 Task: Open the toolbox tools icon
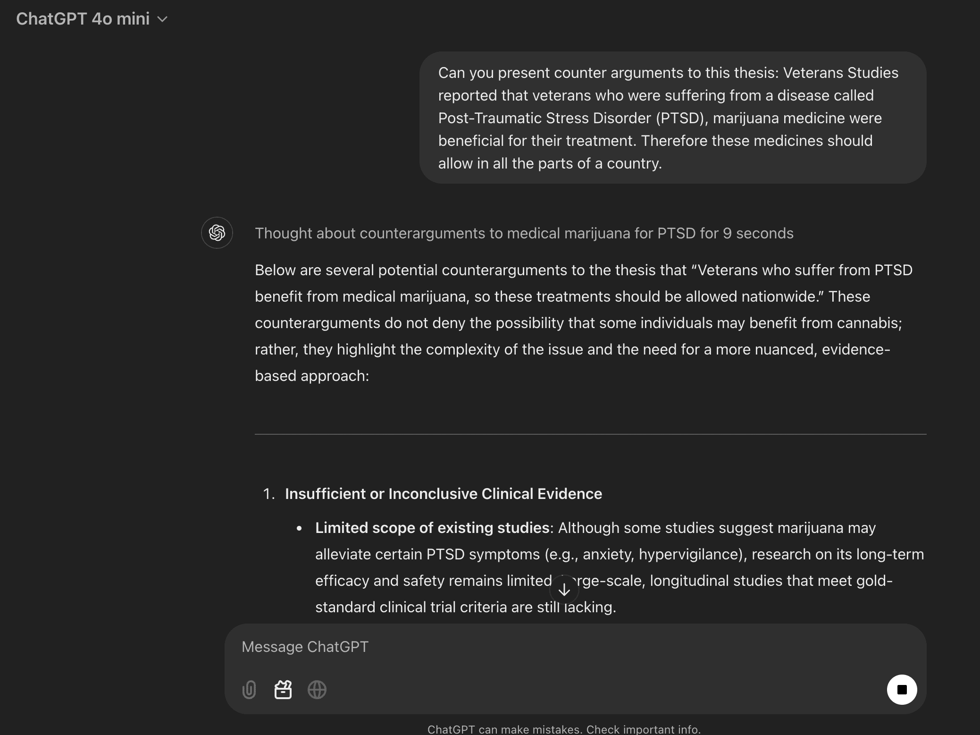[x=283, y=690]
